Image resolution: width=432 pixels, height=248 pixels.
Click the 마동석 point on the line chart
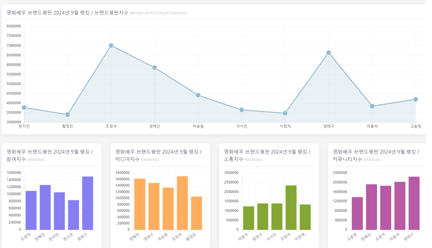(372, 106)
